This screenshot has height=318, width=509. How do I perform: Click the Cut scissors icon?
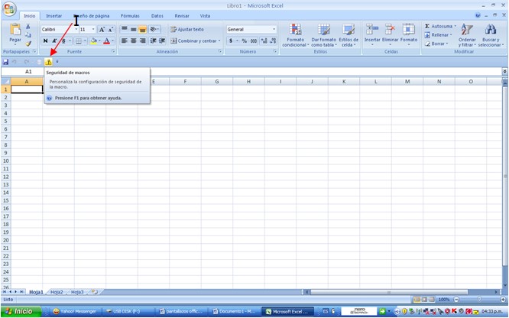click(28, 27)
